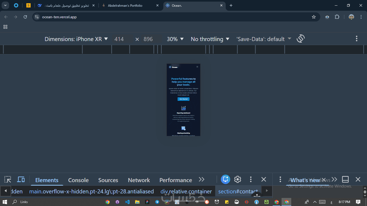The height and width of the screenshot is (206, 367).
Task: Click the Reporting dashboard chart icon
Action: [183, 108]
